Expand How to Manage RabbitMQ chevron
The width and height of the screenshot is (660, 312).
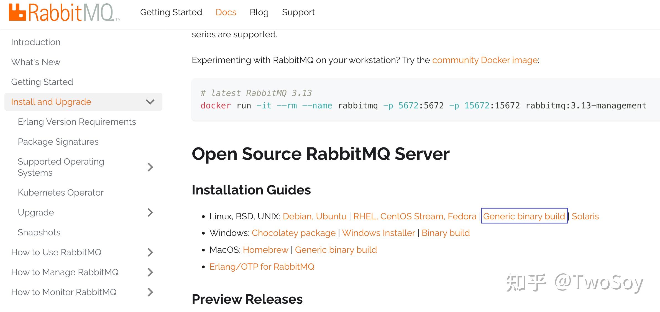[x=150, y=272]
